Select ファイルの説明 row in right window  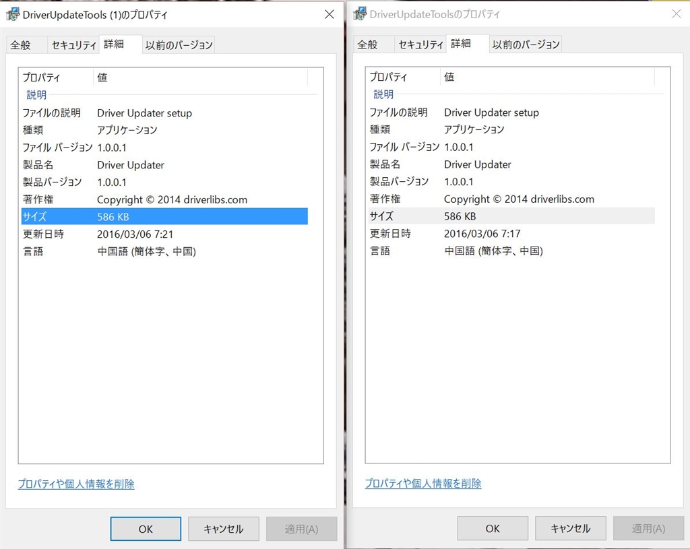tap(511, 112)
